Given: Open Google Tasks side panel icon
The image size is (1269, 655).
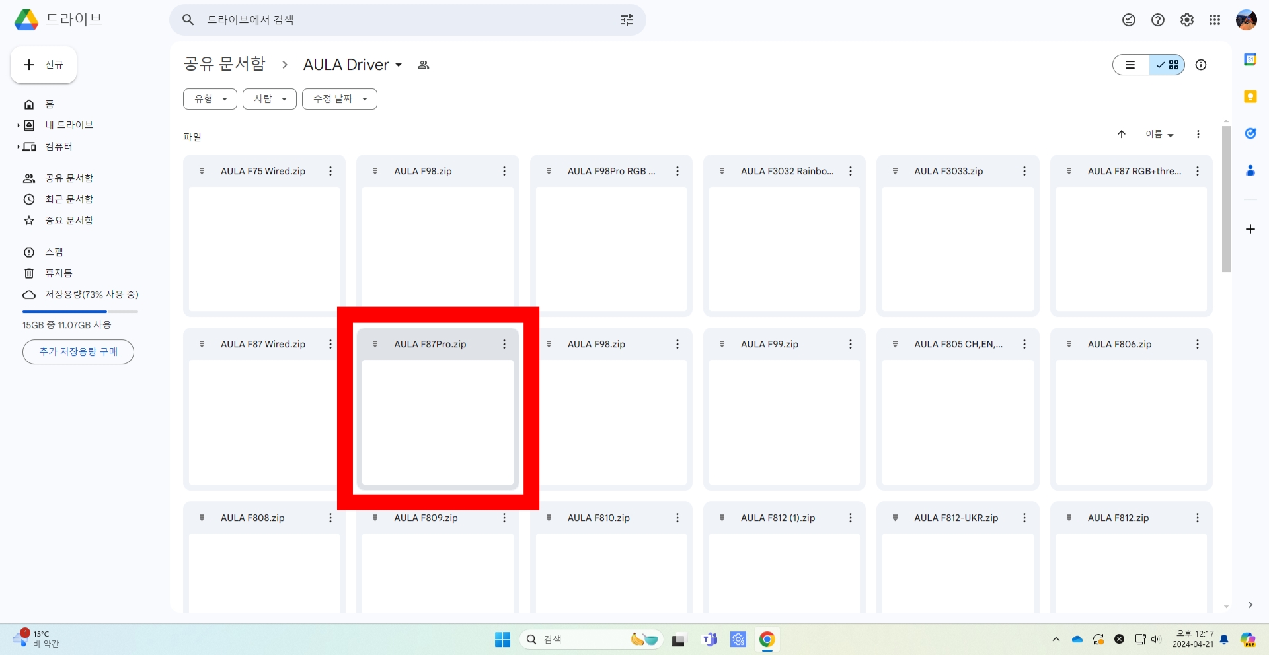Looking at the screenshot, I should pyautogui.click(x=1250, y=133).
